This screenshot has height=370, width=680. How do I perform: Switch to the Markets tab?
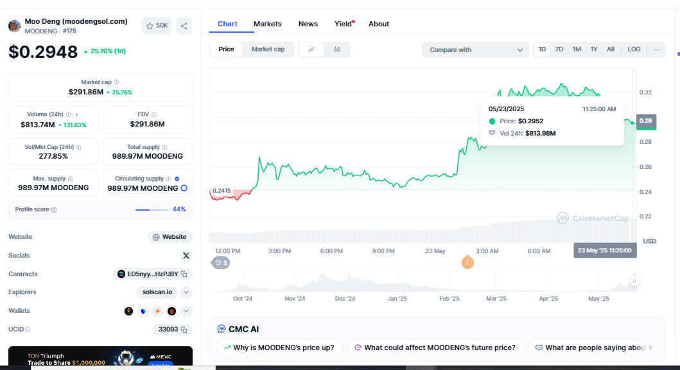click(268, 24)
